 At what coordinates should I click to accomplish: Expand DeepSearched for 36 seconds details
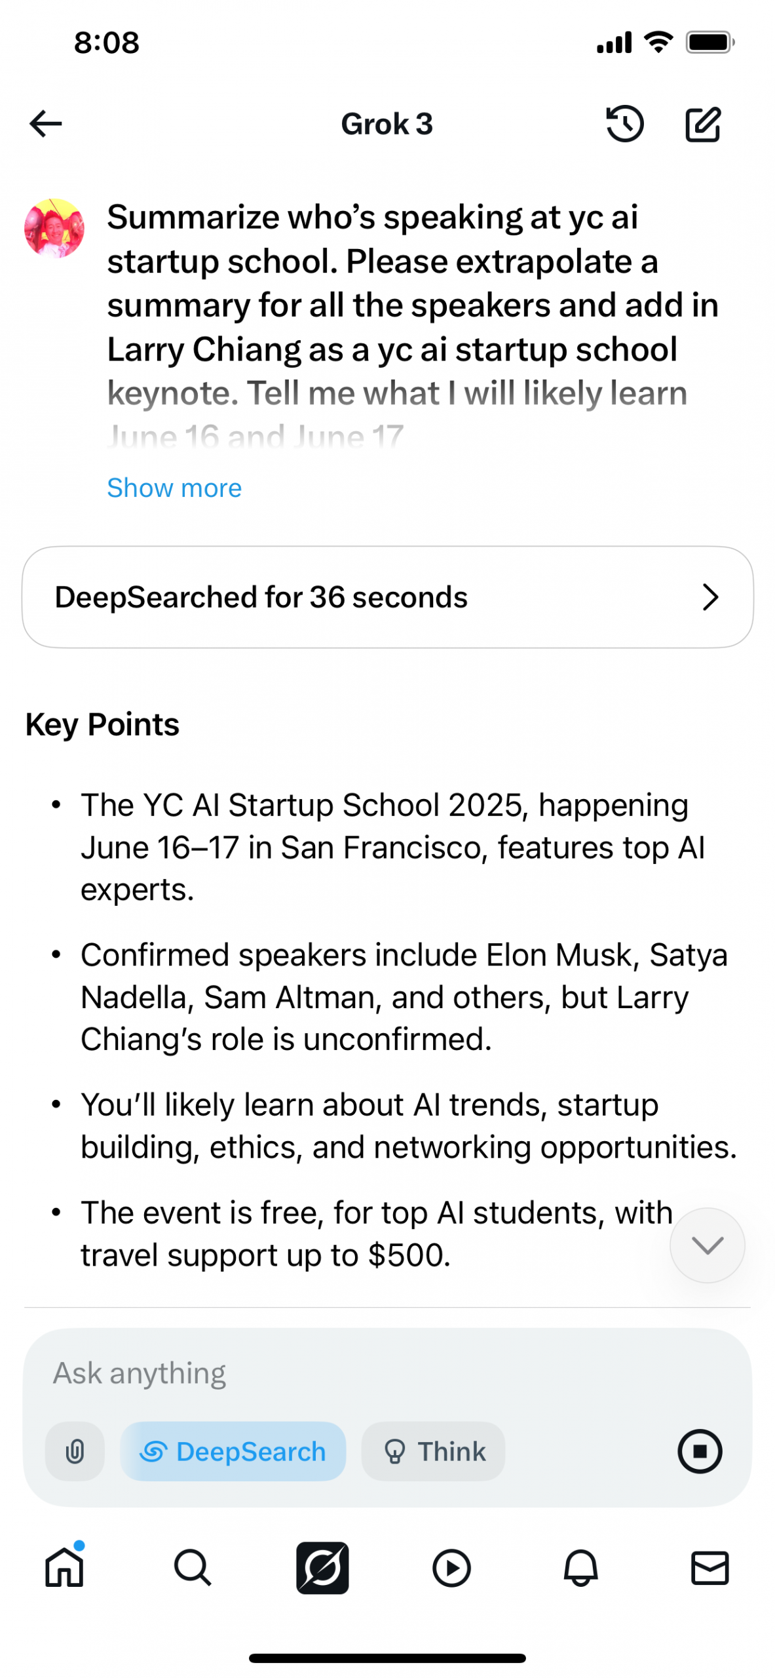pyautogui.click(x=387, y=597)
